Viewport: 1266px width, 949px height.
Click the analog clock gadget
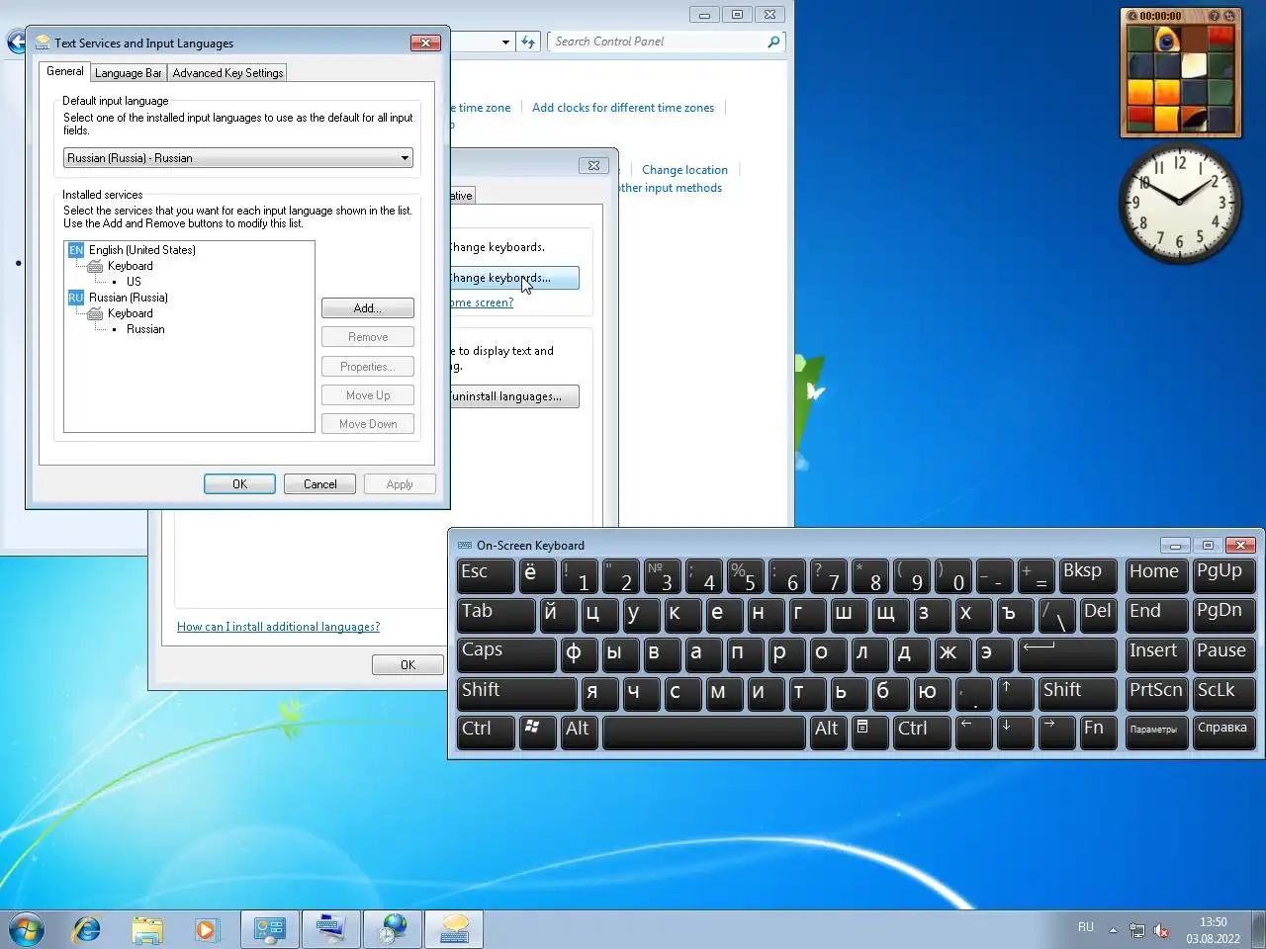tap(1180, 203)
